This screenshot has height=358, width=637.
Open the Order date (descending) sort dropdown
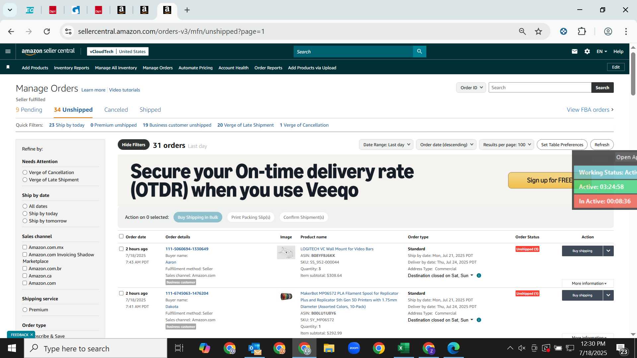(x=446, y=145)
